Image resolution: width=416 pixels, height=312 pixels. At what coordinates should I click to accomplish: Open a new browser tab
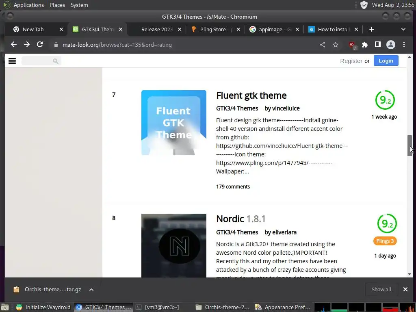(371, 29)
